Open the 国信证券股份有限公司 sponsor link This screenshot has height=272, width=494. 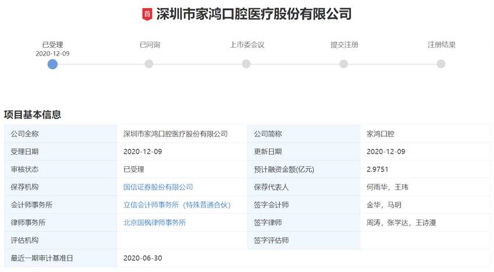point(158,187)
